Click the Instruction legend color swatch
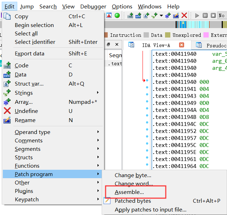The image size is (227, 215). [x=106, y=35]
